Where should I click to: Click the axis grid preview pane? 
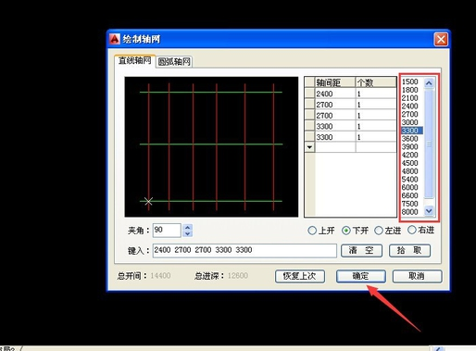[211, 147]
